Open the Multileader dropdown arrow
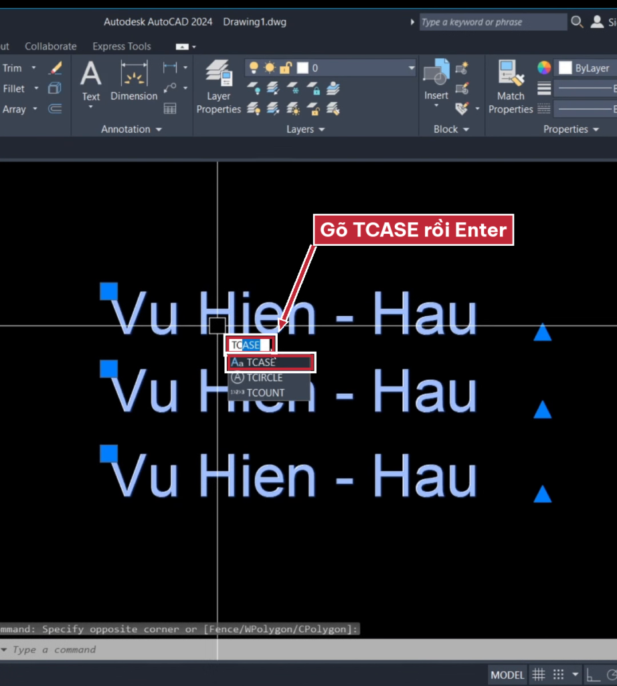The image size is (617, 686). (x=185, y=88)
